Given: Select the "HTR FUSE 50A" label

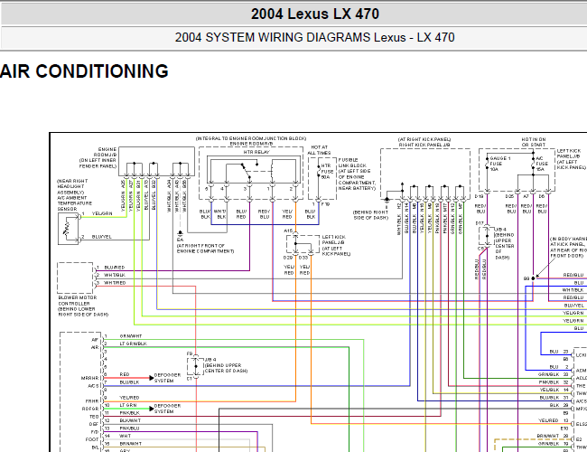Looking at the screenshot, I should click(x=327, y=171).
